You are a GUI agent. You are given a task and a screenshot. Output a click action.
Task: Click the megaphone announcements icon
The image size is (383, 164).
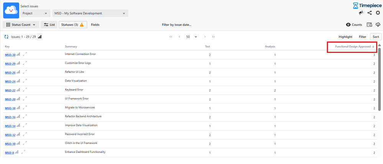click(x=361, y=13)
